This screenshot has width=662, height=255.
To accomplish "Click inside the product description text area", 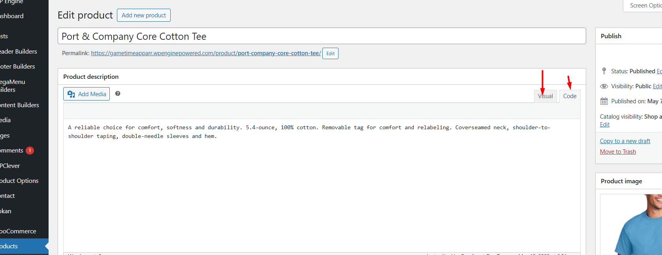I will 322,185.
